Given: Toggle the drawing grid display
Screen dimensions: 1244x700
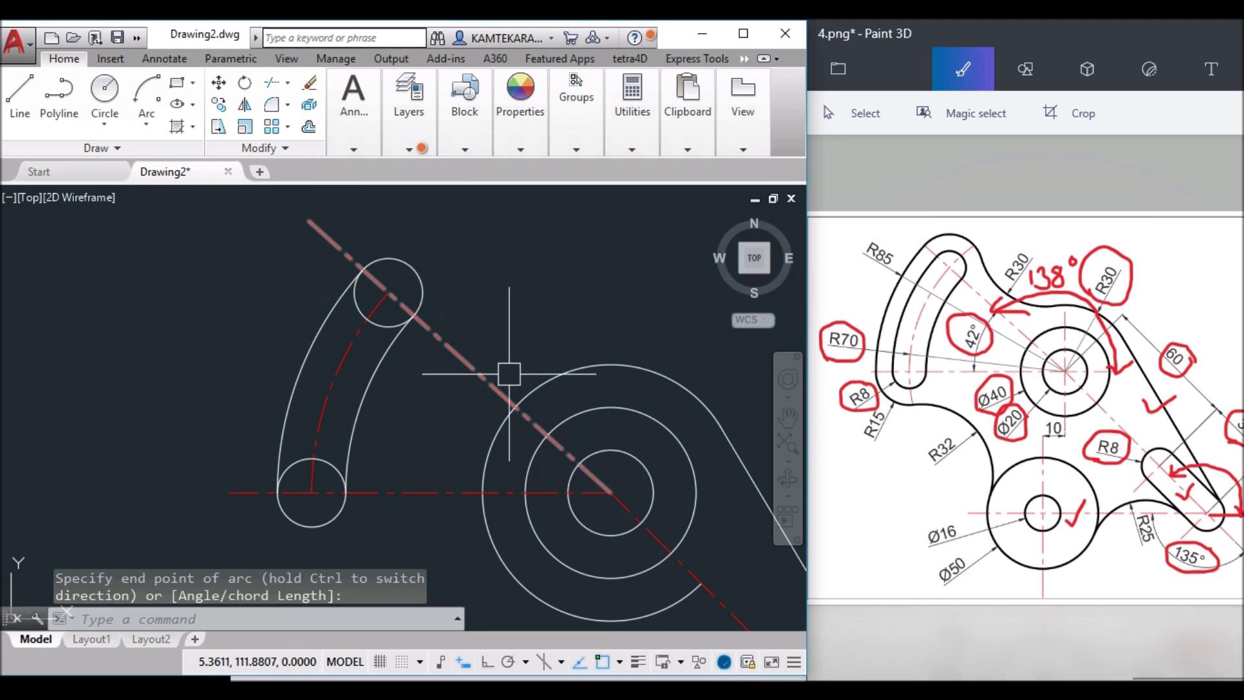Looking at the screenshot, I should point(380,662).
